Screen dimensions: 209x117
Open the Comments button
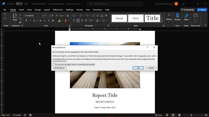(x=188, y=10)
